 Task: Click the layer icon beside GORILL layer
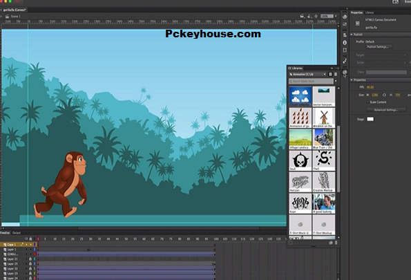click(5, 254)
